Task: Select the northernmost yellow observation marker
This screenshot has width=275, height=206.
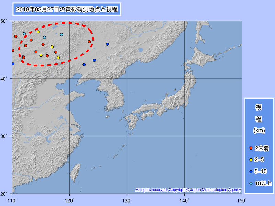Action: click(x=38, y=32)
